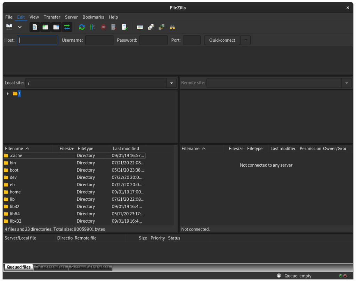The width and height of the screenshot is (356, 282).
Task: Open the Site Manager icon
Action: (9, 27)
